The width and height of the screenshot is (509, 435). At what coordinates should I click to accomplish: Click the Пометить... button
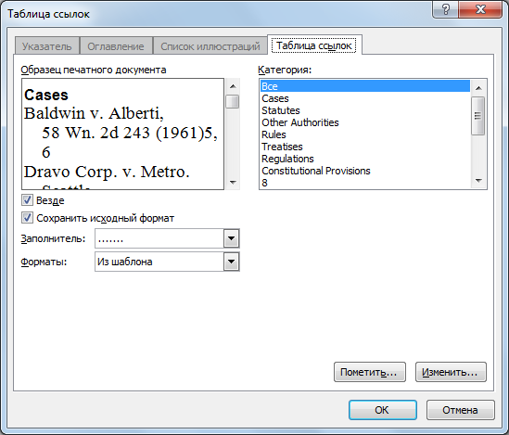(370, 372)
